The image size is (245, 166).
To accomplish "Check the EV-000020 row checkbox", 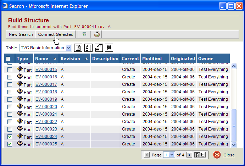I will click(x=10, y=107).
